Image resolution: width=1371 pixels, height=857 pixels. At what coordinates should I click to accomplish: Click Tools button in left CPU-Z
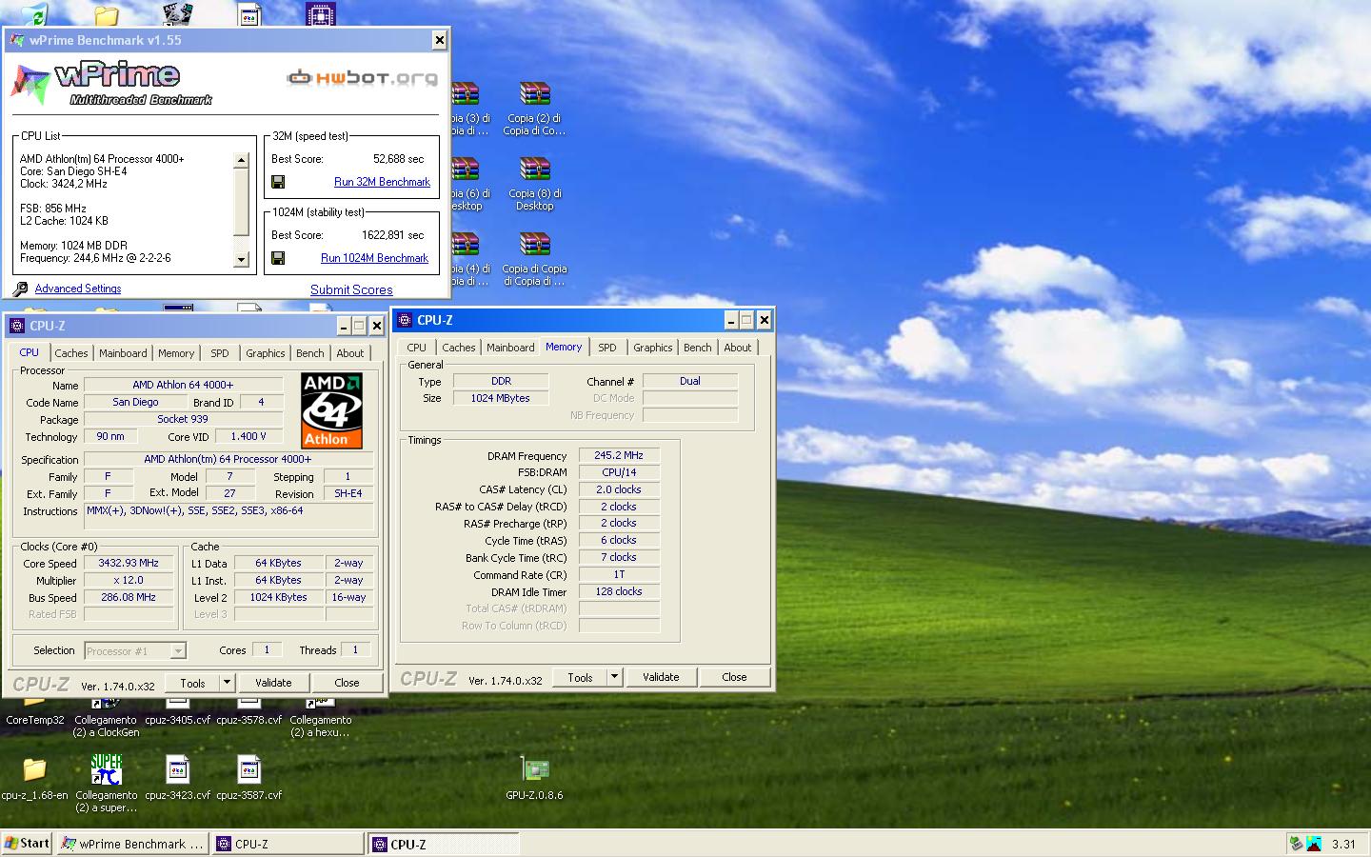[192, 683]
